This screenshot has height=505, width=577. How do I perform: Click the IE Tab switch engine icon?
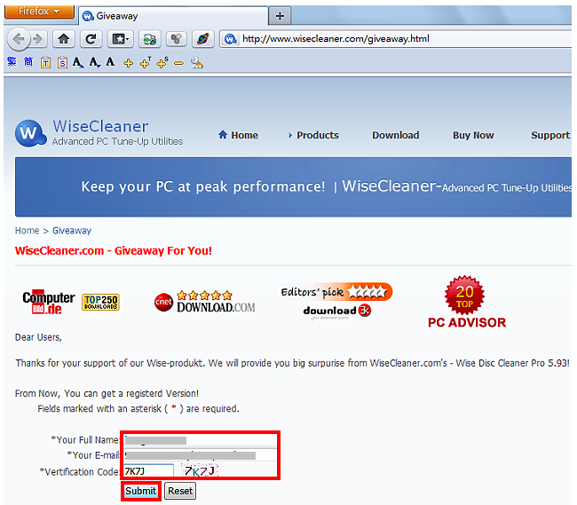coord(149,39)
